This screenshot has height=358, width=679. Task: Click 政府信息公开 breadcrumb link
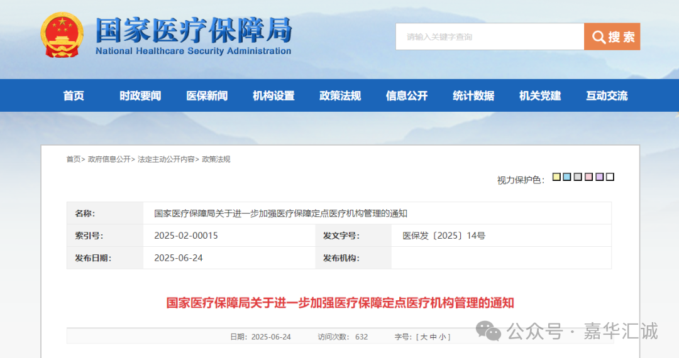click(109, 159)
